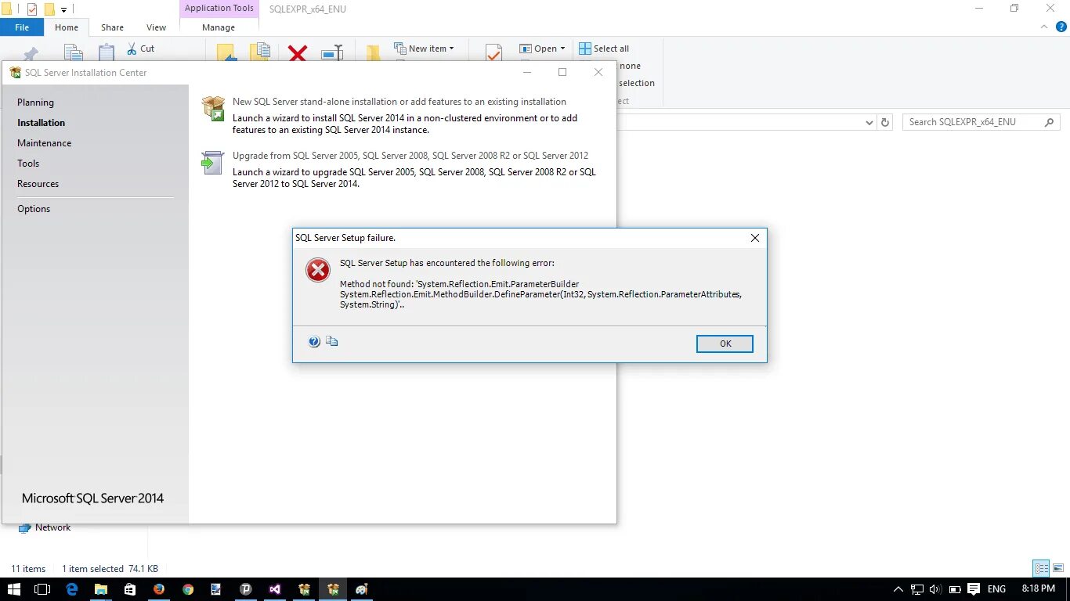The image size is (1070, 601).
Task: Click the upgrade wizard server icon
Action: tap(213, 163)
